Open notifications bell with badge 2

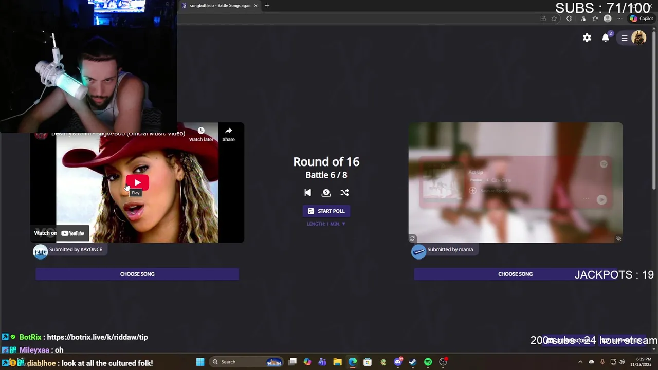[606, 38]
